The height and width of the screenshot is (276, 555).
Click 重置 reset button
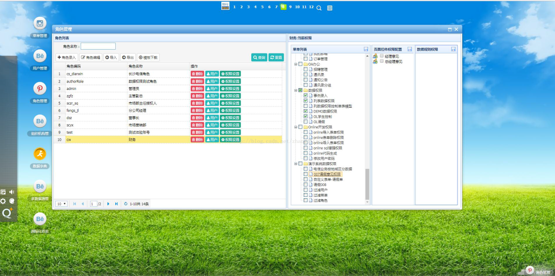point(276,57)
